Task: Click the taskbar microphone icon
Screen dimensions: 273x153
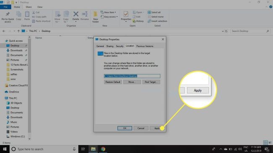Action: click(x=74, y=149)
